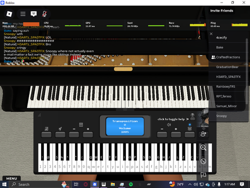Click the Invite Friends button
The width and height of the screenshot is (250, 188).
click(x=221, y=11)
